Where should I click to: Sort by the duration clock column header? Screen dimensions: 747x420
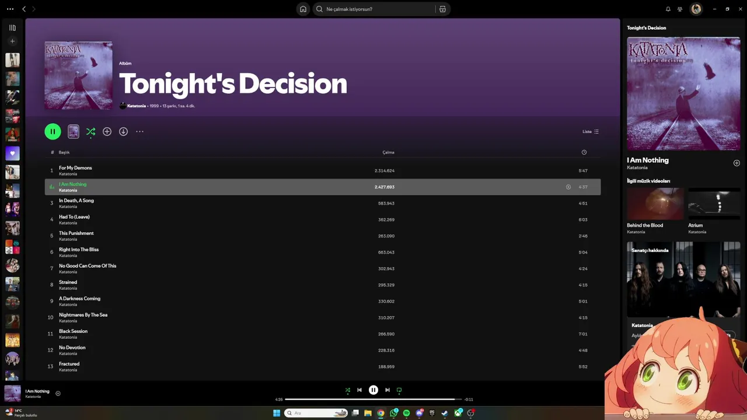[584, 152]
